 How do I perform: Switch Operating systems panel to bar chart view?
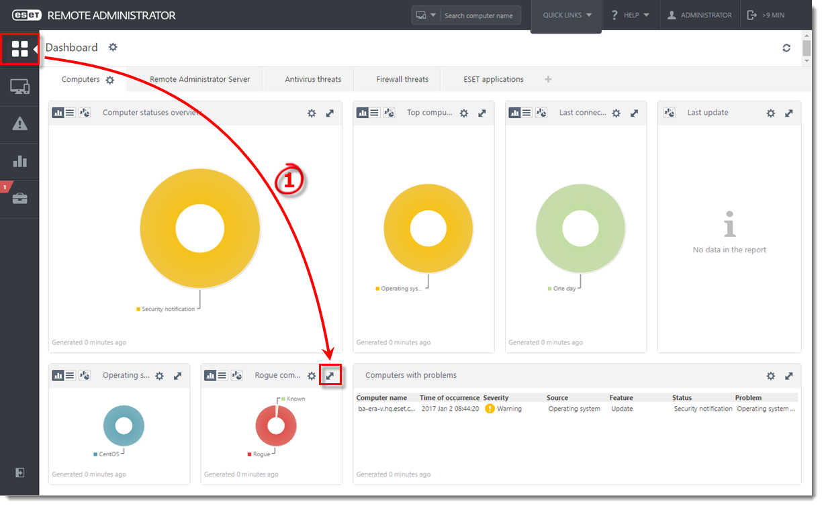[x=58, y=376]
